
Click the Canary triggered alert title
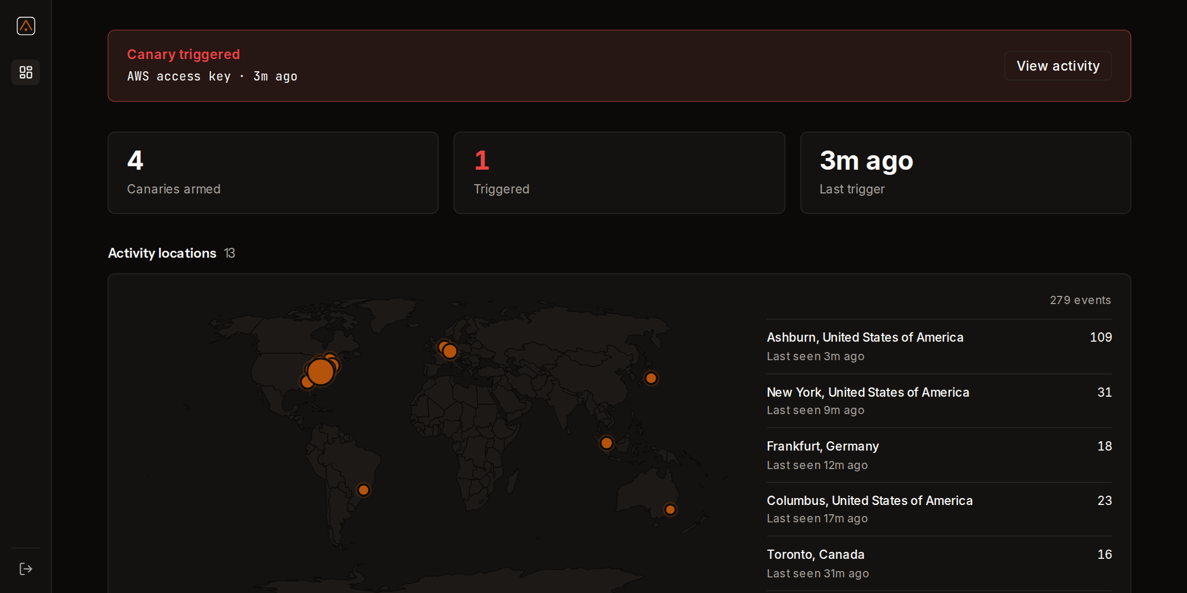point(183,54)
